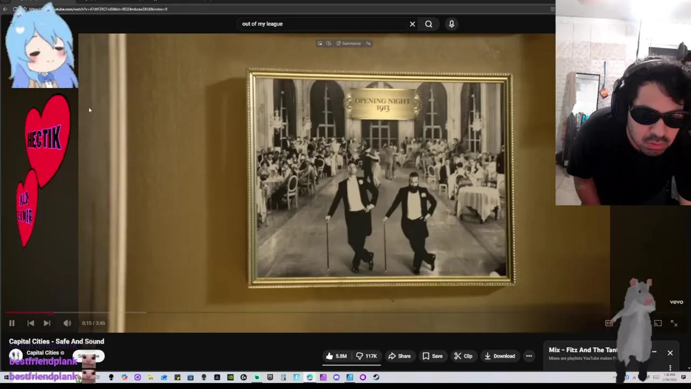This screenshot has width=691, height=389.
Task: Open Outlook from the taskbar
Action: (164, 377)
